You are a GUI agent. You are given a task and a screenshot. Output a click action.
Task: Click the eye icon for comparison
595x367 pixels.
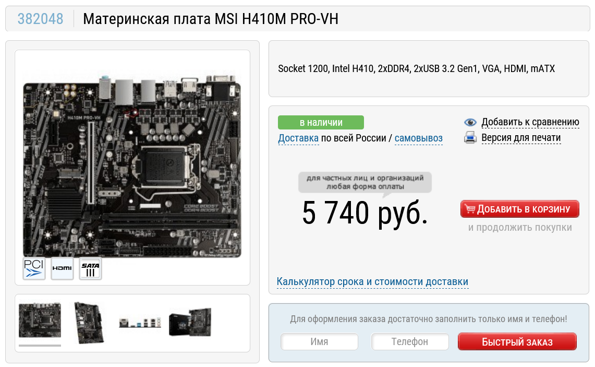coord(470,122)
